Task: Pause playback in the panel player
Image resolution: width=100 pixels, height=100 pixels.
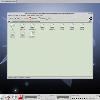Action: coord(78,98)
